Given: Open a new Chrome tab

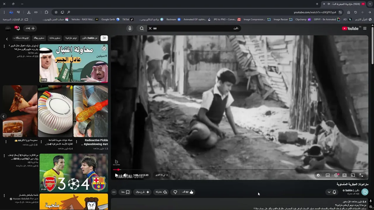Looking at the screenshot, I should pos(317,4).
